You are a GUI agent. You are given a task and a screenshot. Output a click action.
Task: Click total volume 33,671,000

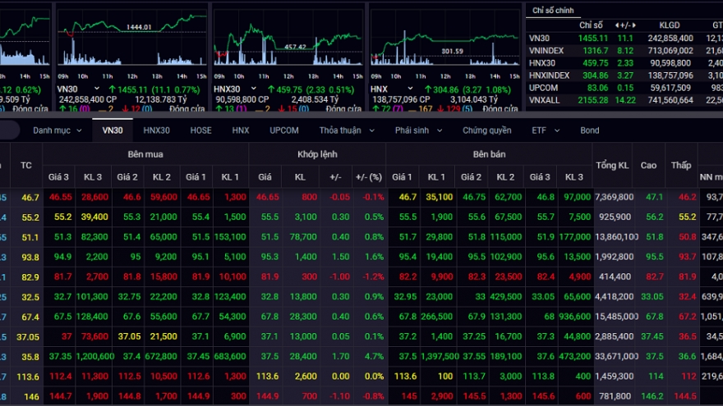[x=616, y=357]
